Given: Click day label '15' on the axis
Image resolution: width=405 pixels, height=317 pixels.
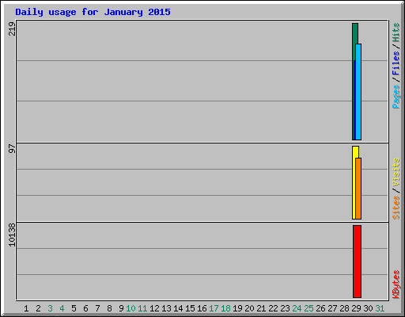Looking at the screenshot, I should (190, 308).
